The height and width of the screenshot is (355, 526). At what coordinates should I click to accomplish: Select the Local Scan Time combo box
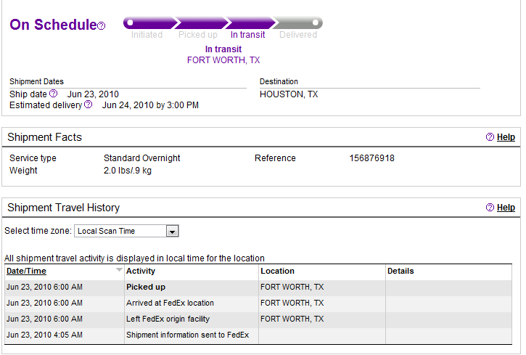tap(120, 231)
